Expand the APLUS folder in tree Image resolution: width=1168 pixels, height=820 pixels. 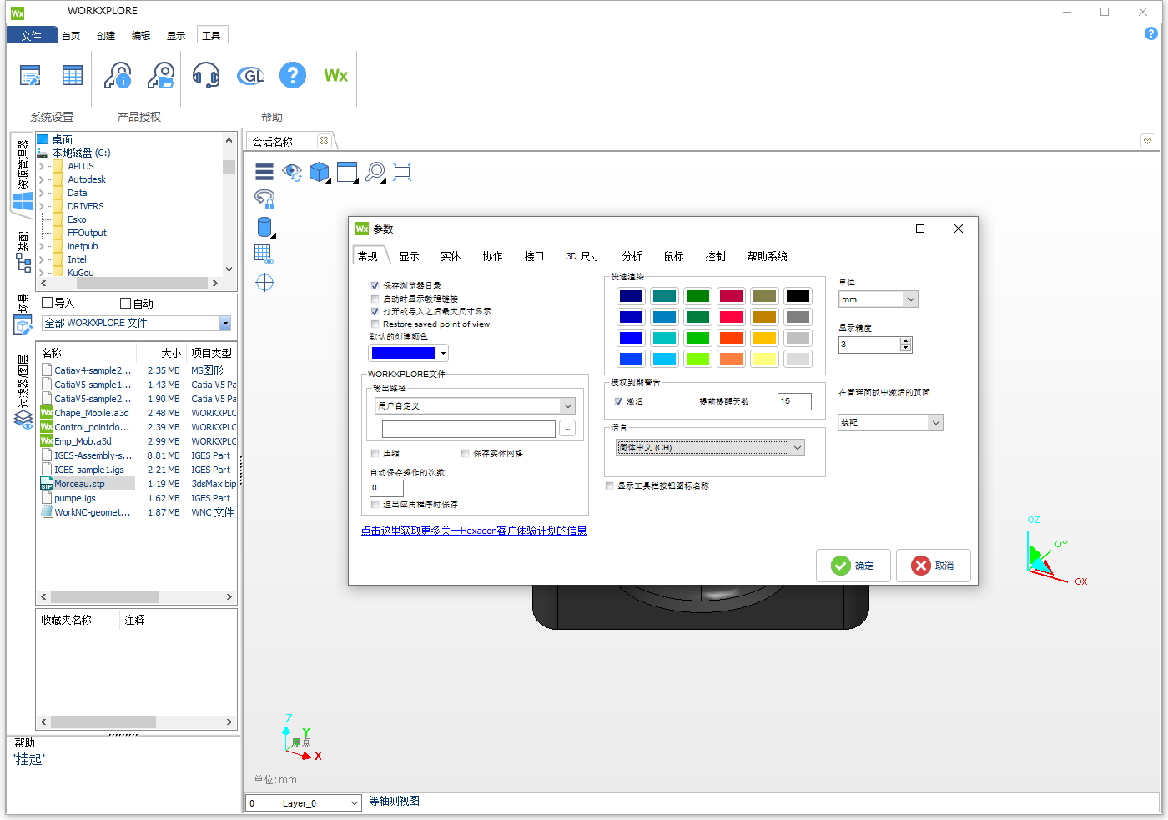coord(41,166)
